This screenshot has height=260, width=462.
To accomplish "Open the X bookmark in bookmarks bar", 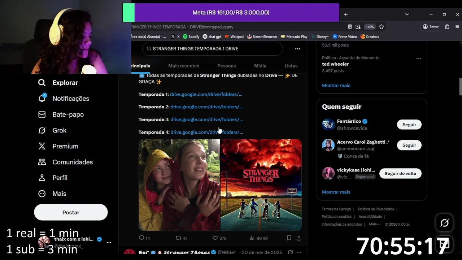I will coord(175,36).
